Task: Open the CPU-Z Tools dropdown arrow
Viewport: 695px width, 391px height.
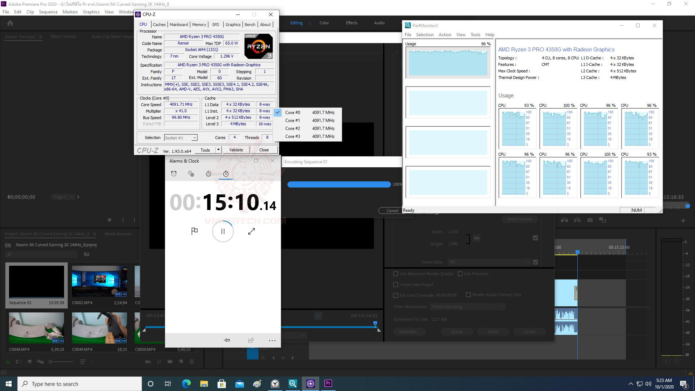Action: coord(218,150)
